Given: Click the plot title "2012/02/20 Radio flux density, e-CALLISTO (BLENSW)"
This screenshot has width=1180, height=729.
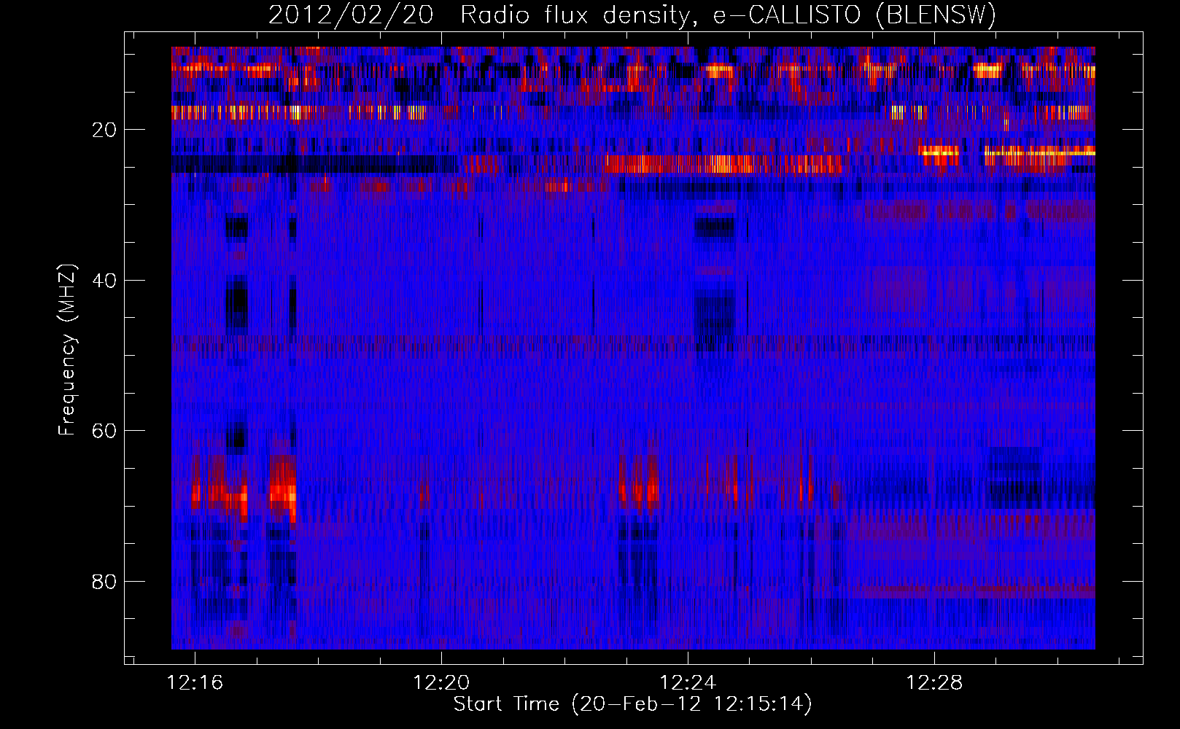Looking at the screenshot, I should click(632, 15).
